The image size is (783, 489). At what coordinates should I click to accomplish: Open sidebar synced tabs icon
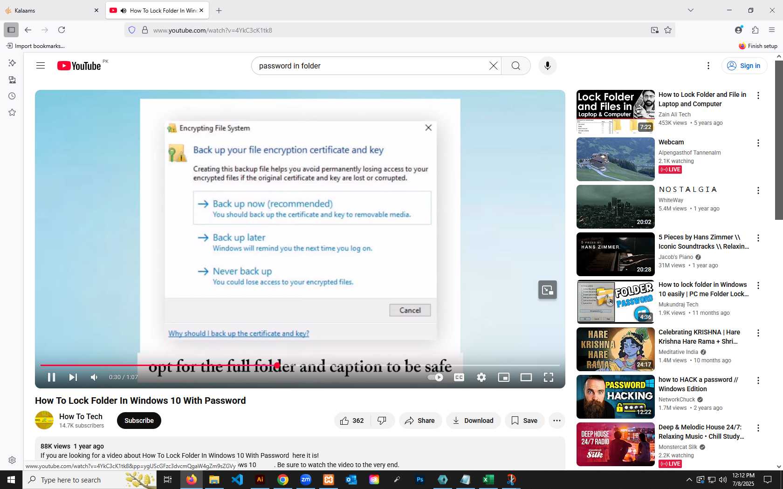[12, 80]
